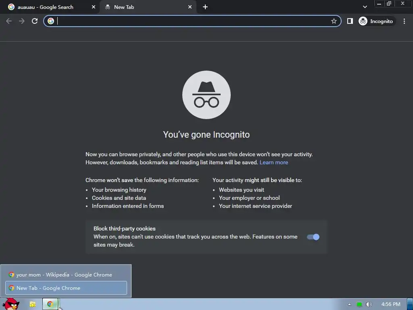Click Websites you visit bullet
The image size is (413, 310).
[x=242, y=190]
